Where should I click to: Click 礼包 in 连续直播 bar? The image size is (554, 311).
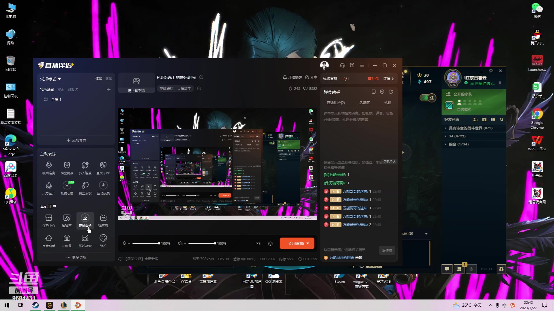click(x=373, y=79)
